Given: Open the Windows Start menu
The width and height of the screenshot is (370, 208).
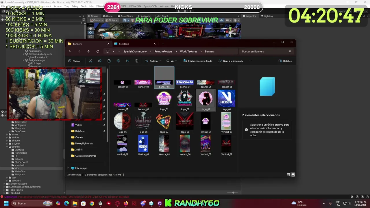Looking at the screenshot, I should (x=6, y=203).
